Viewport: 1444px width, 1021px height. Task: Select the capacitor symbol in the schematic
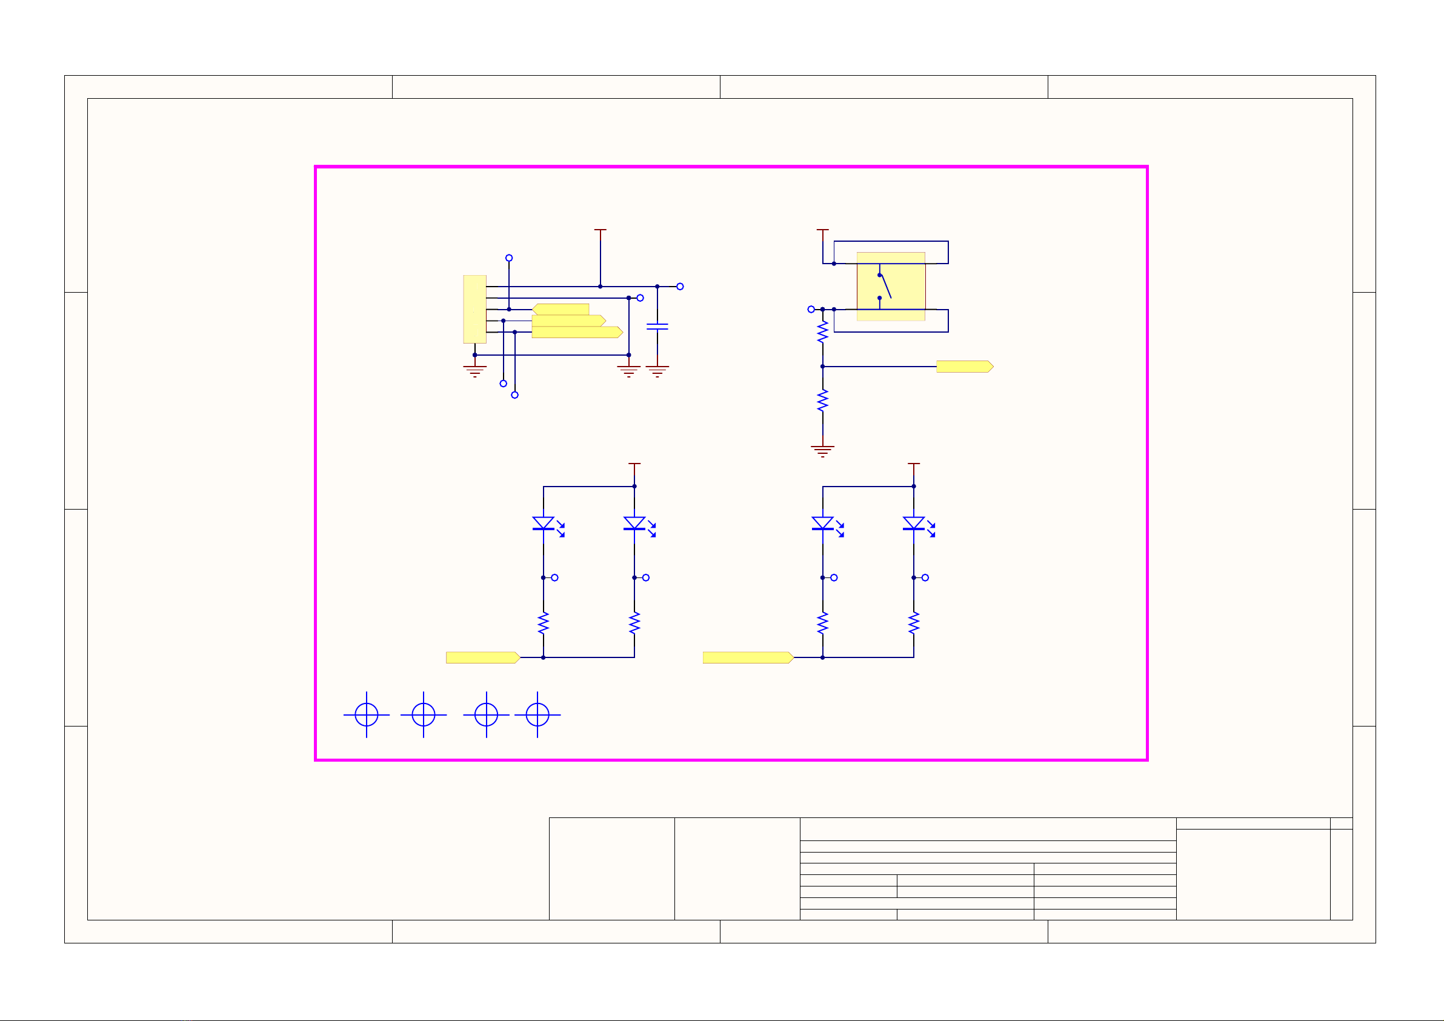pos(657,327)
